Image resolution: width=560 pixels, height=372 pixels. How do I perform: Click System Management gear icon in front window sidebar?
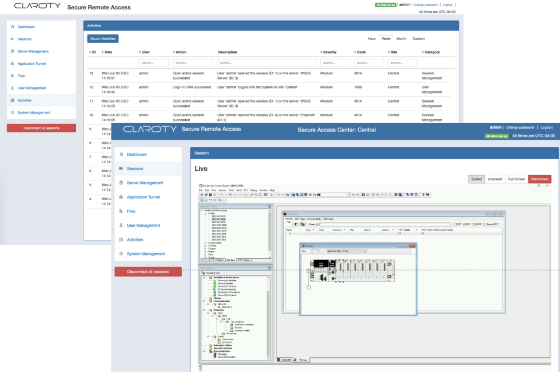coord(121,254)
